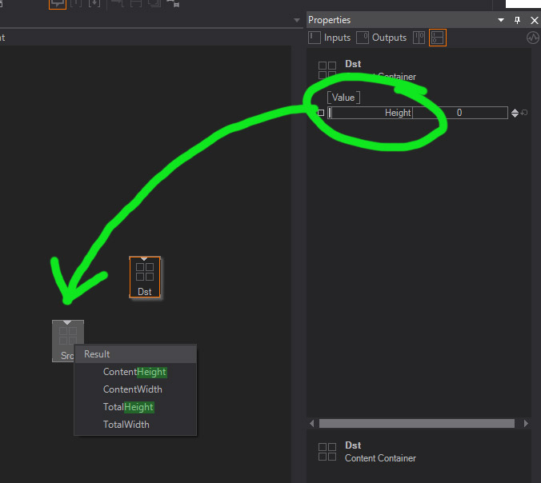Screen dimensions: 541x483
Task: Click the reset arrow beside Height value
Action: point(524,113)
